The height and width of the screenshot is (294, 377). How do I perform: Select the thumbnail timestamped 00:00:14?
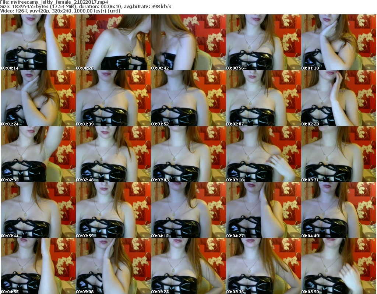pos(38,42)
